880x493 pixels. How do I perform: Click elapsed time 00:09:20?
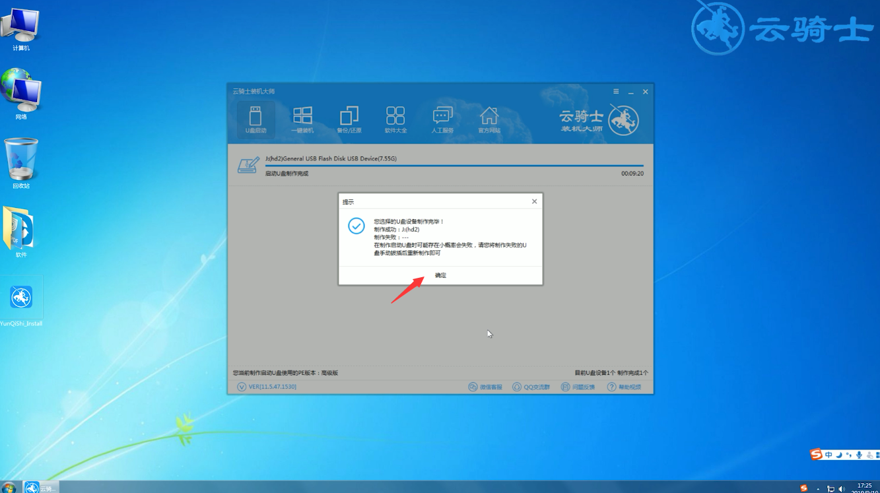click(x=632, y=174)
